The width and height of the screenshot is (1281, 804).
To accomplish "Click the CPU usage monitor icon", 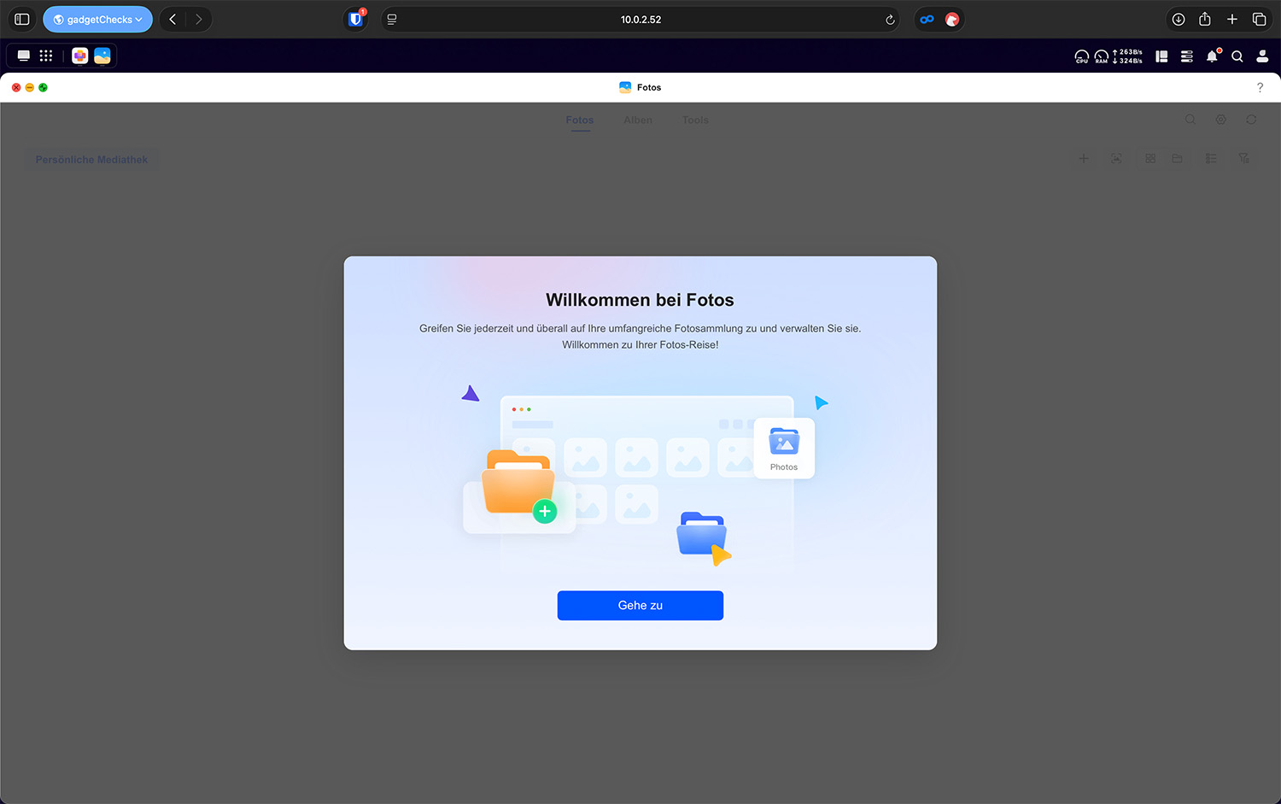I will [x=1081, y=56].
